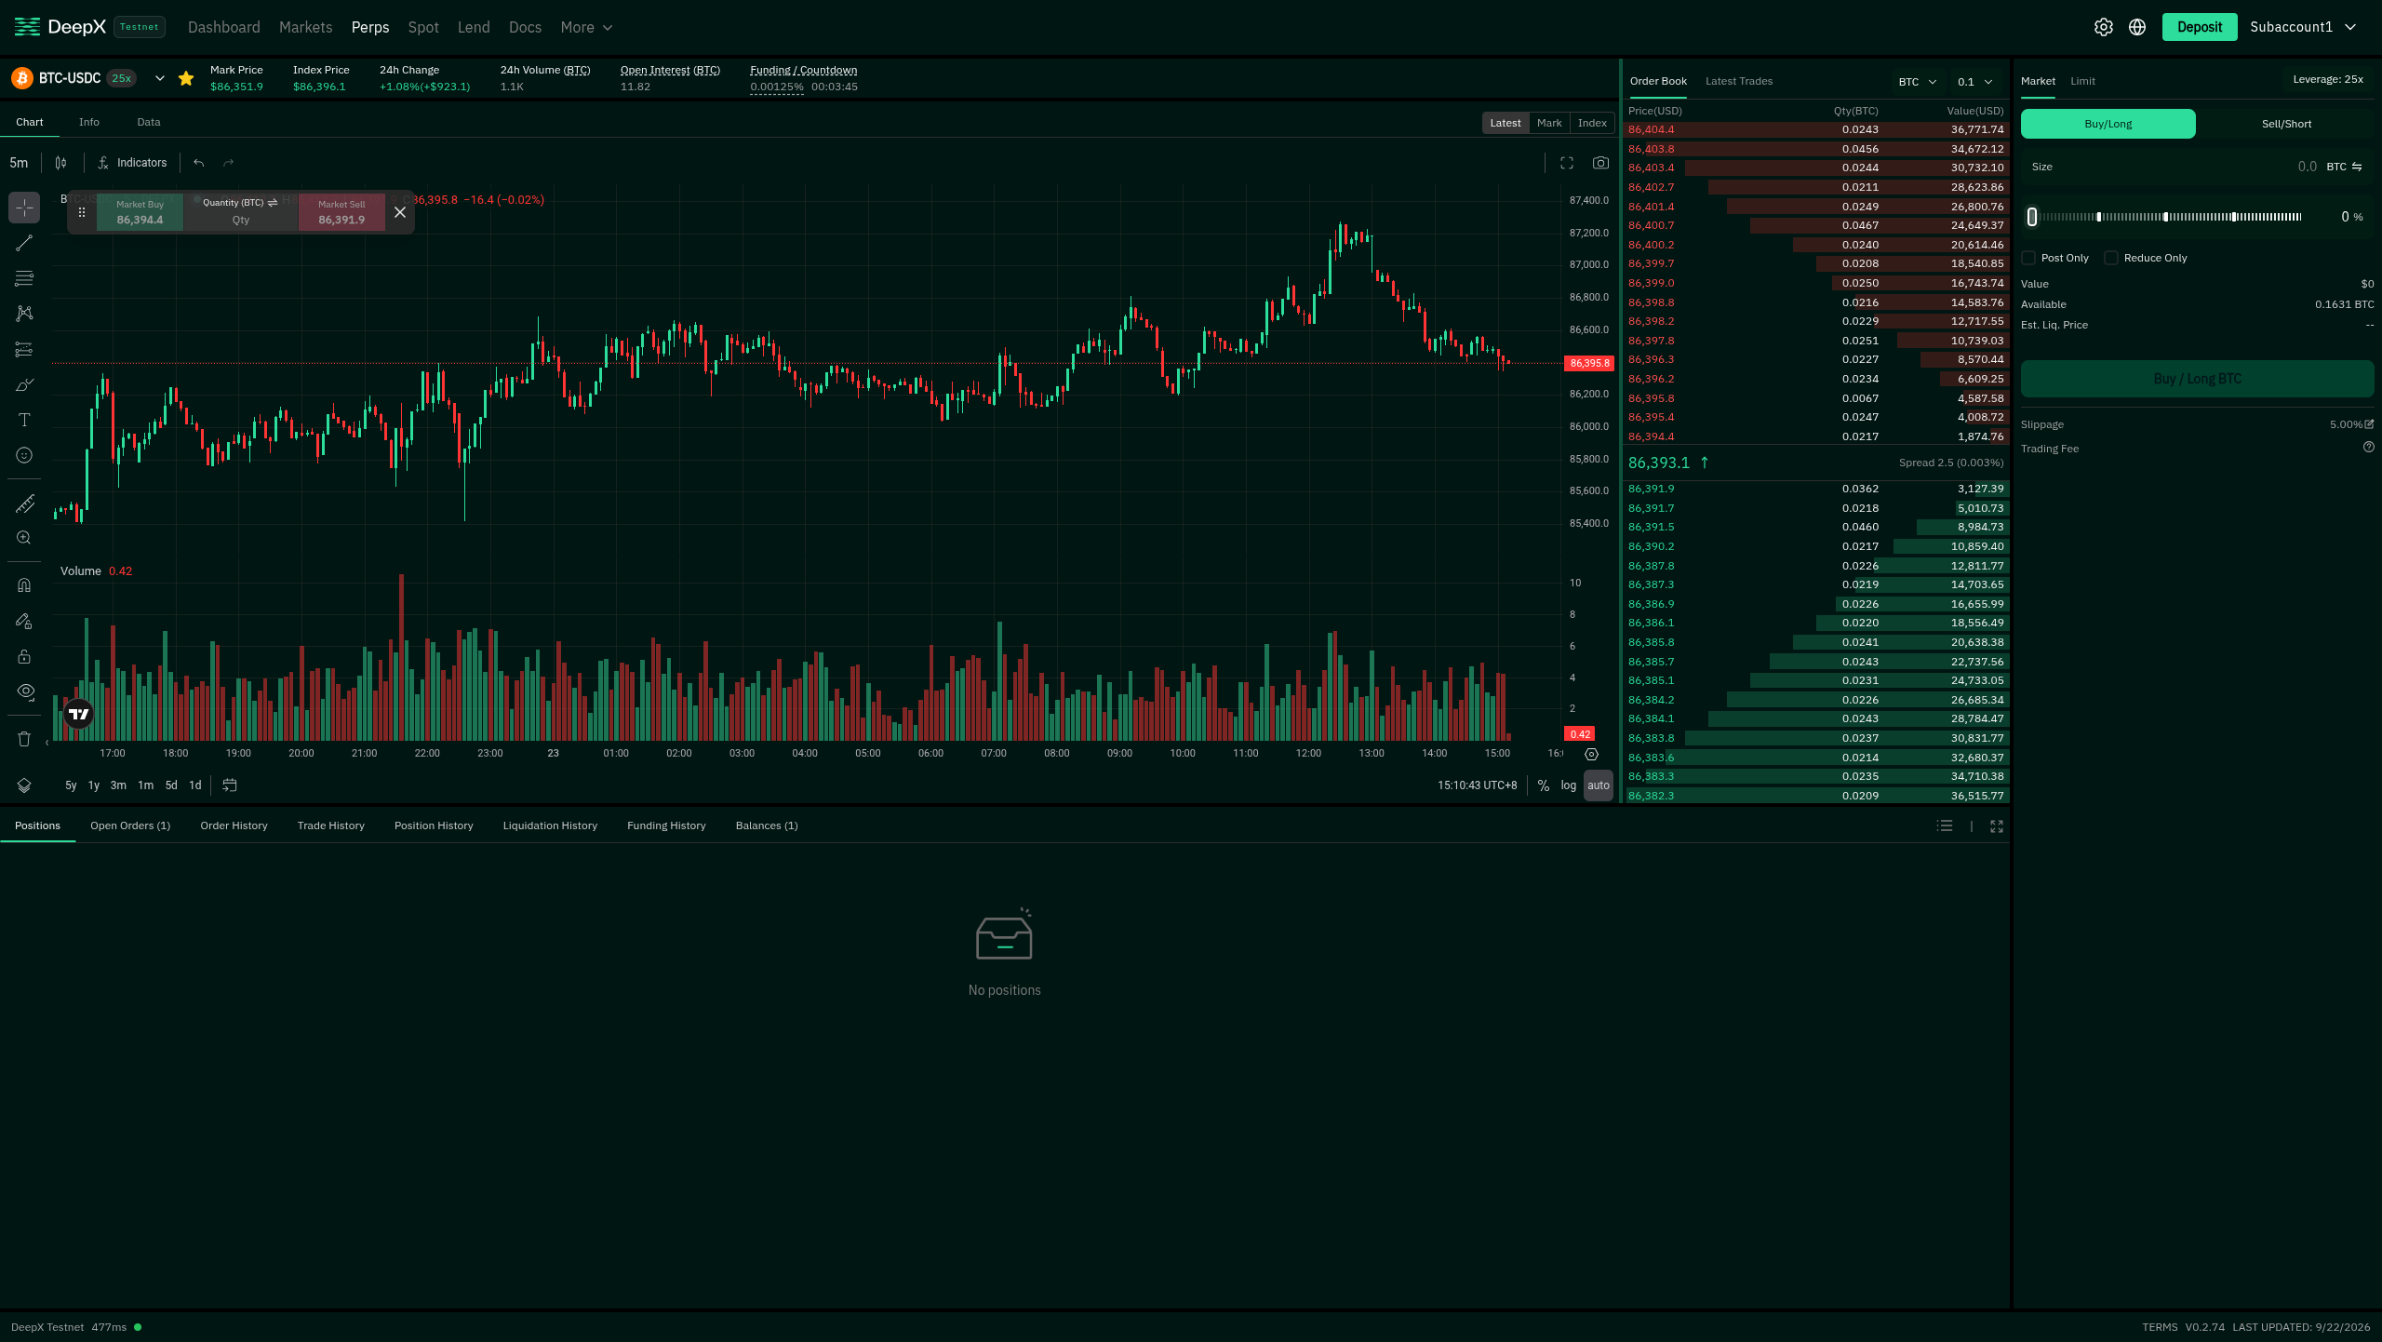Open chart axis settings gear
The height and width of the screenshot is (1342, 2382).
pyautogui.click(x=1591, y=754)
